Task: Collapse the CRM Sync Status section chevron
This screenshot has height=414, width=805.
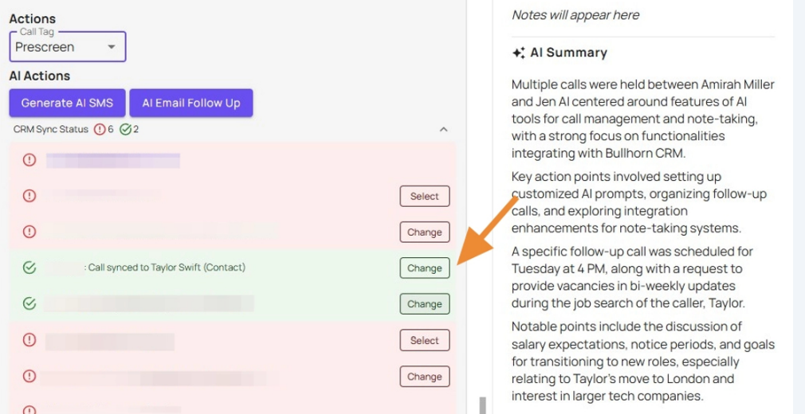Action: point(444,129)
